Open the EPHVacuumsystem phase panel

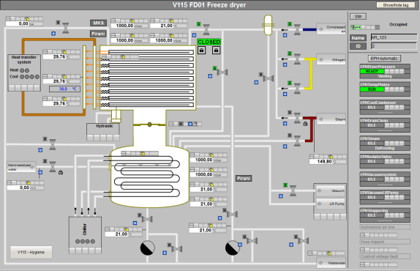coord(385,179)
